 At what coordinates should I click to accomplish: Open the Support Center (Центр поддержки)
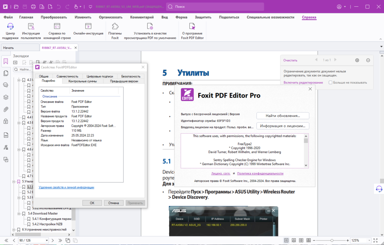10,31
